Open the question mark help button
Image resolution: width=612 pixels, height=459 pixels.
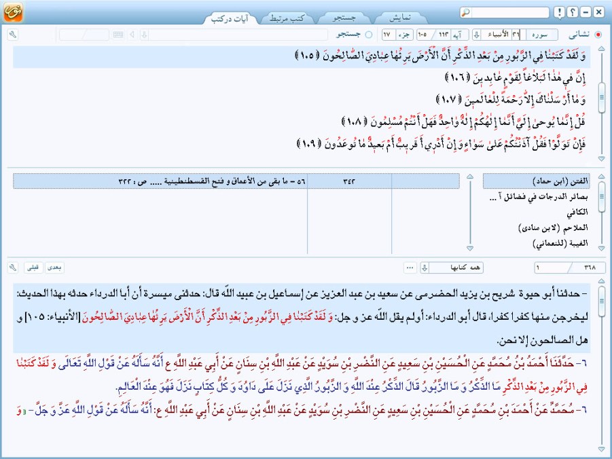572,12
